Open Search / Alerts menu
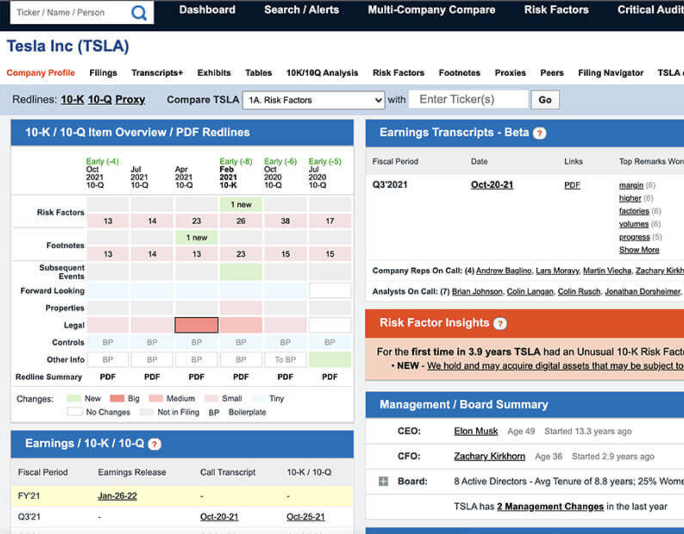This screenshot has width=684, height=534. (x=301, y=10)
